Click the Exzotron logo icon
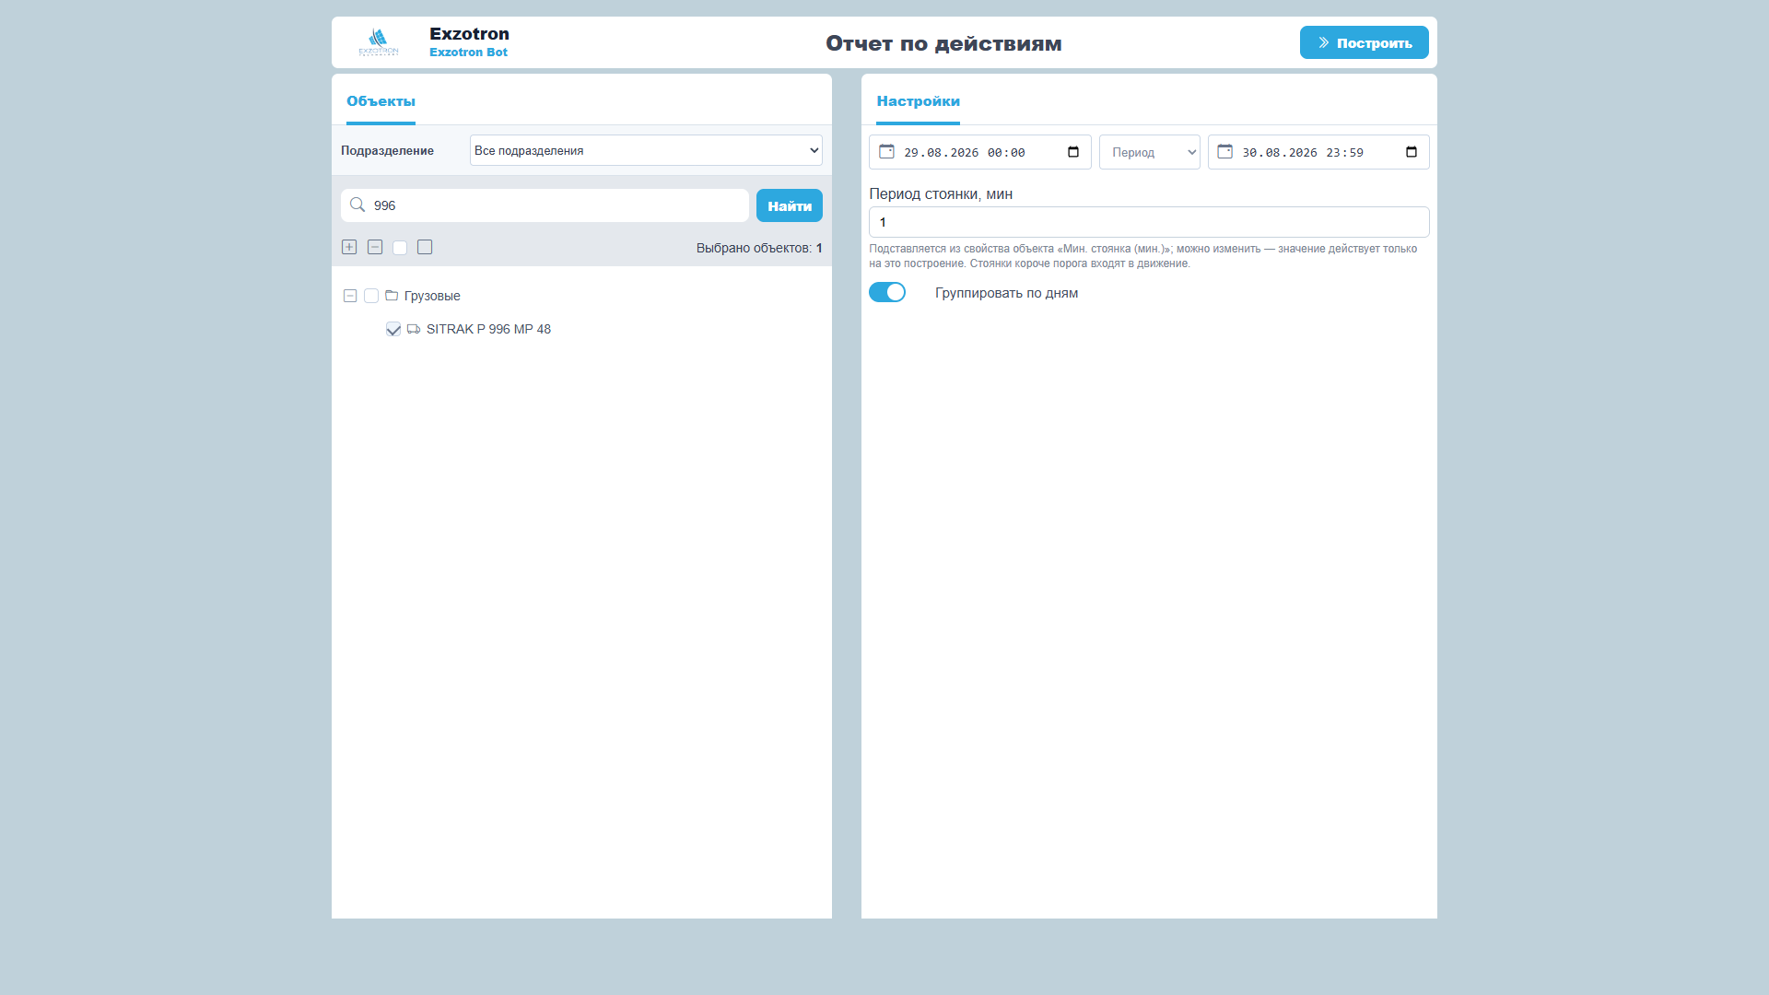This screenshot has width=1769, height=995. (x=379, y=41)
